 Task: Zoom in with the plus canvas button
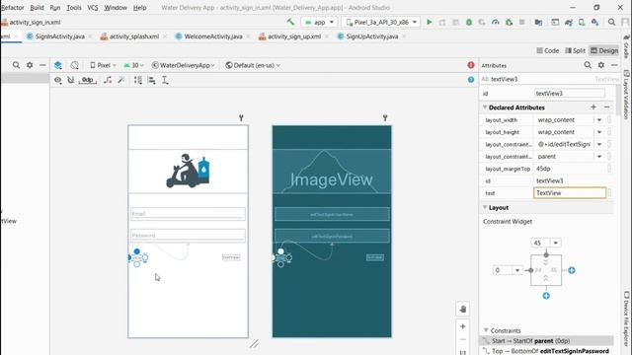[463, 326]
